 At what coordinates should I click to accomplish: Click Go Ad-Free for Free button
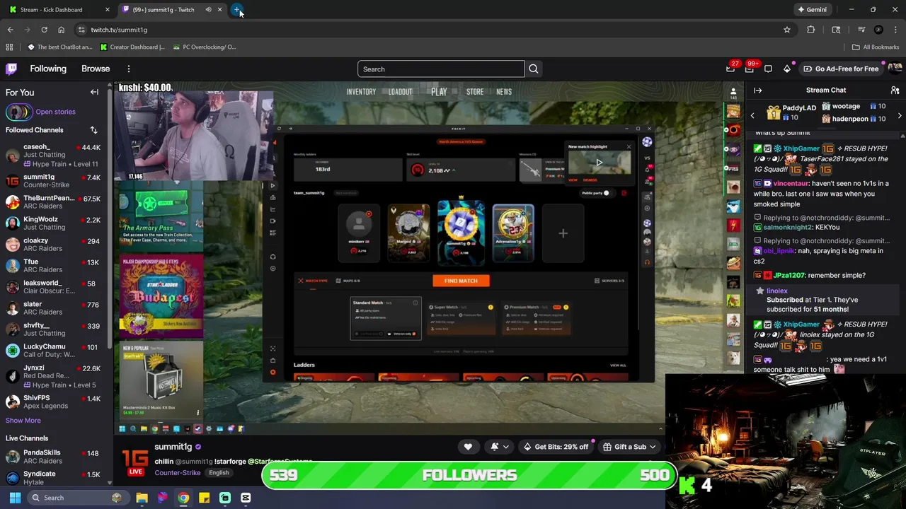(840, 69)
